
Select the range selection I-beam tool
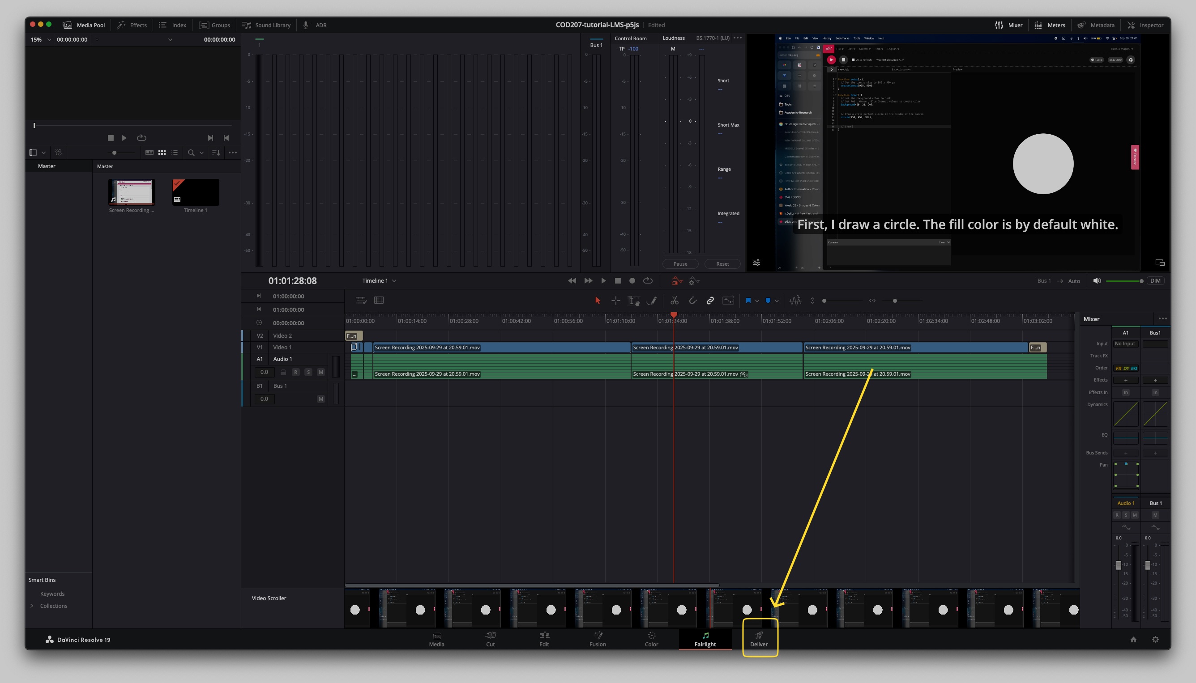click(633, 301)
